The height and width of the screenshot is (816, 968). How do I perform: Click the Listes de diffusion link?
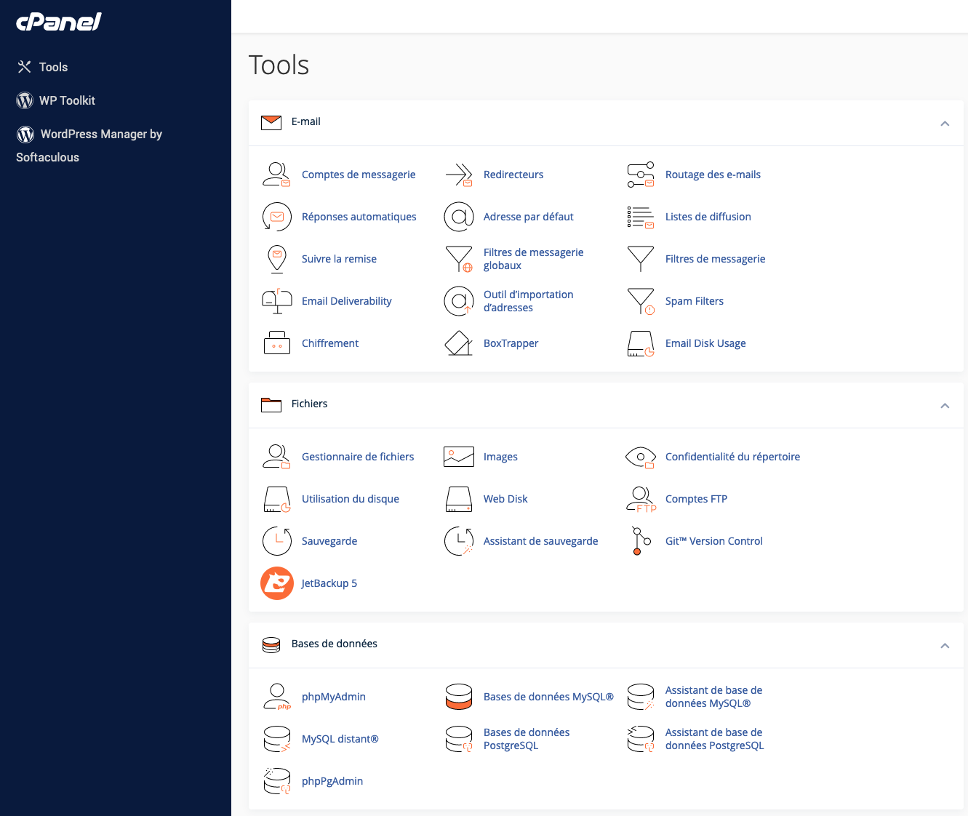coord(708,217)
